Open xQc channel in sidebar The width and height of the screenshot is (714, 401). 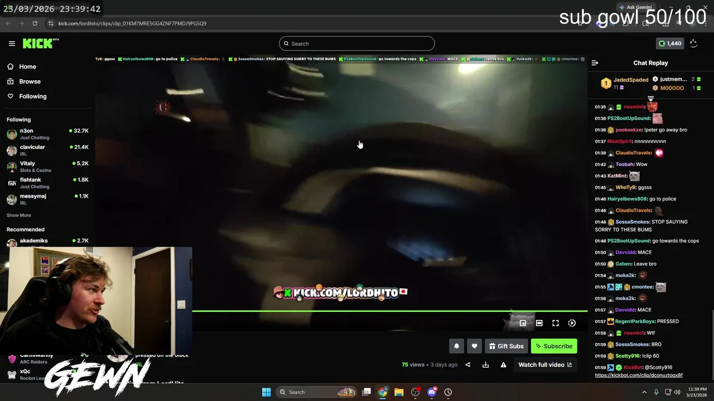[x=25, y=374]
